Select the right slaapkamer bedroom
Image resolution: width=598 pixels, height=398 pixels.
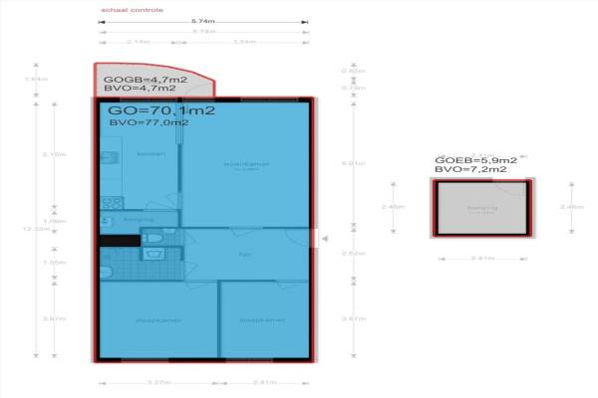[262, 318]
